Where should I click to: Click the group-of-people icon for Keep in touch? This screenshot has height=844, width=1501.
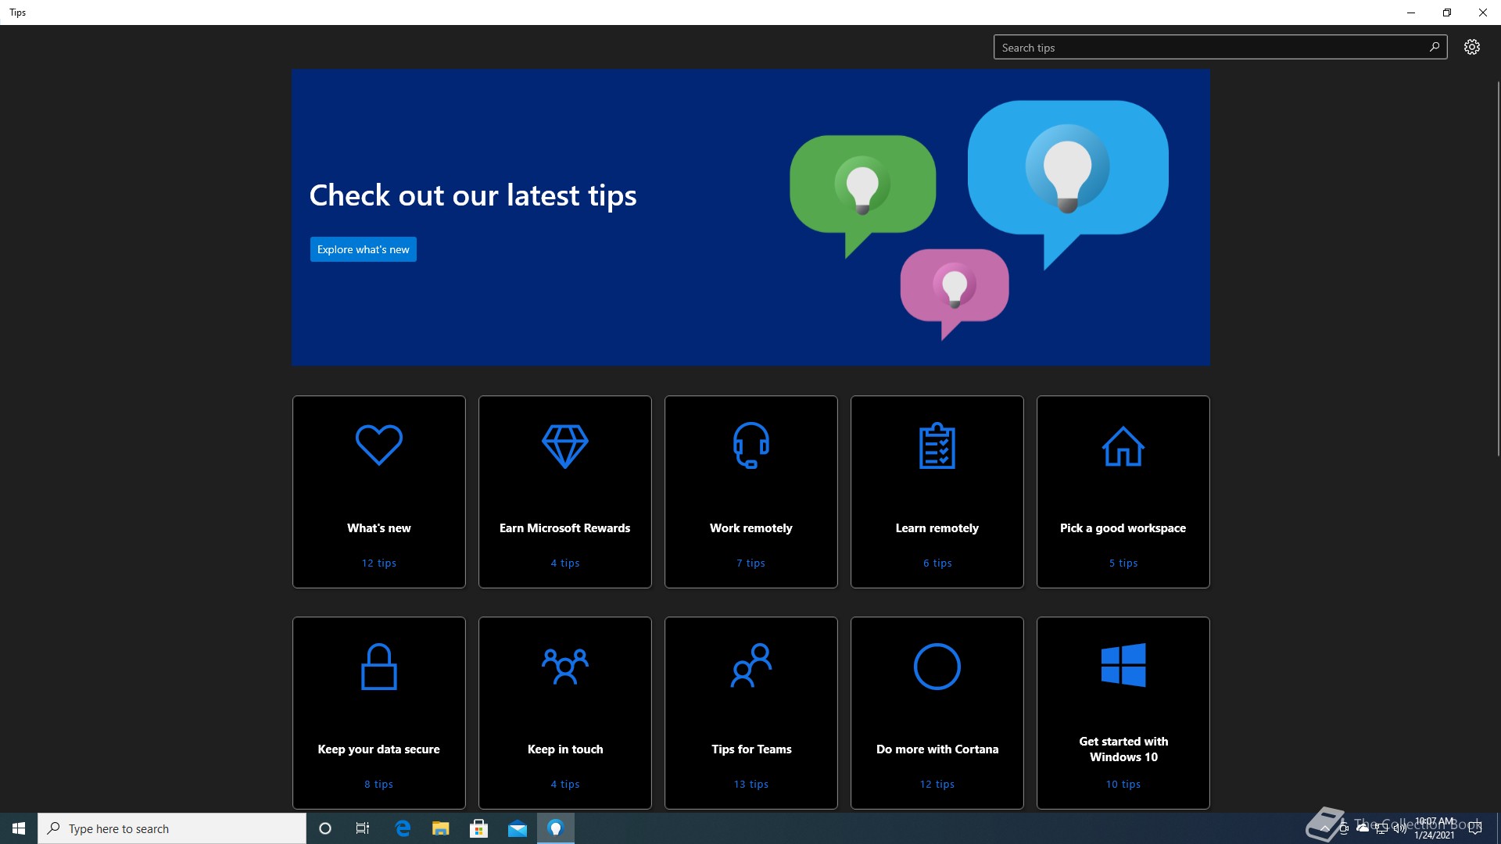[x=564, y=667]
